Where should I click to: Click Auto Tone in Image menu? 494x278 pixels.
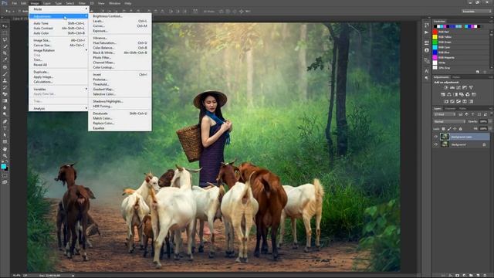tap(59, 23)
